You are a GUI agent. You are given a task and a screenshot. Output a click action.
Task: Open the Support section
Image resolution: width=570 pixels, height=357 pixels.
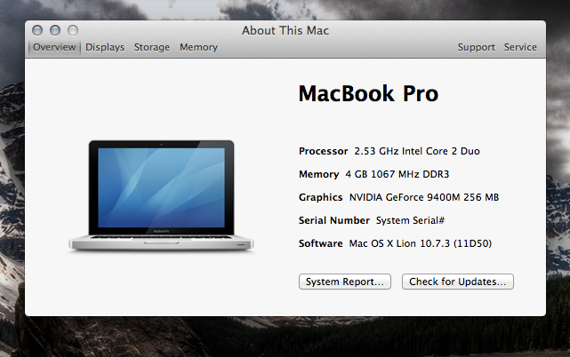tap(477, 47)
